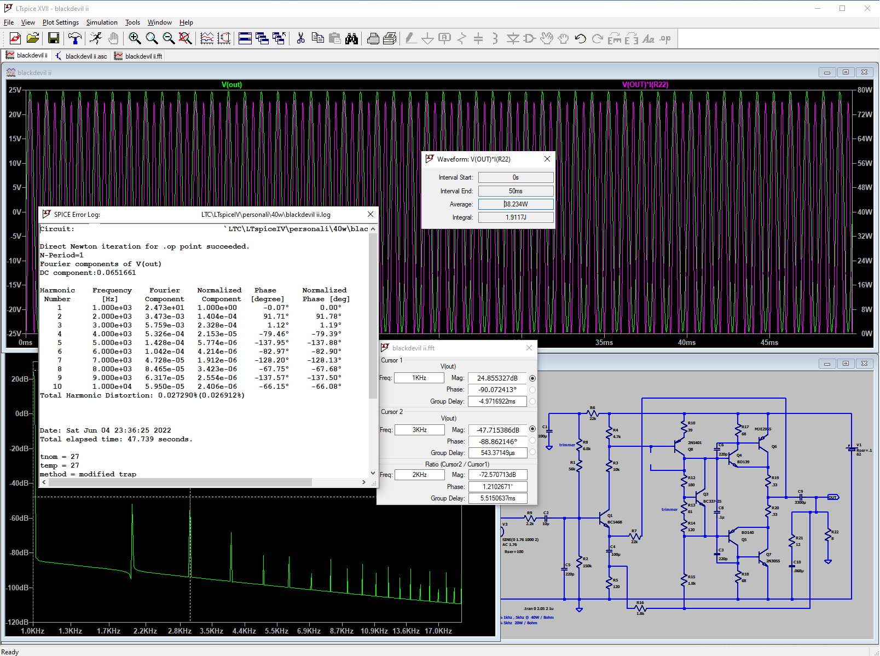Click the greyed SPICE directive .op icon

tap(665, 38)
